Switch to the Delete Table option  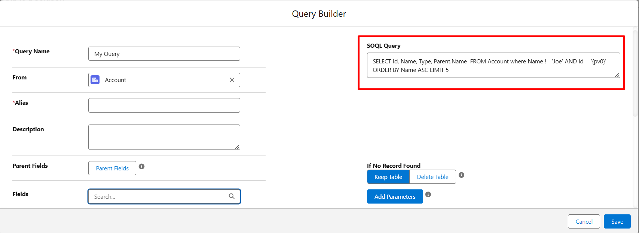[432, 177]
